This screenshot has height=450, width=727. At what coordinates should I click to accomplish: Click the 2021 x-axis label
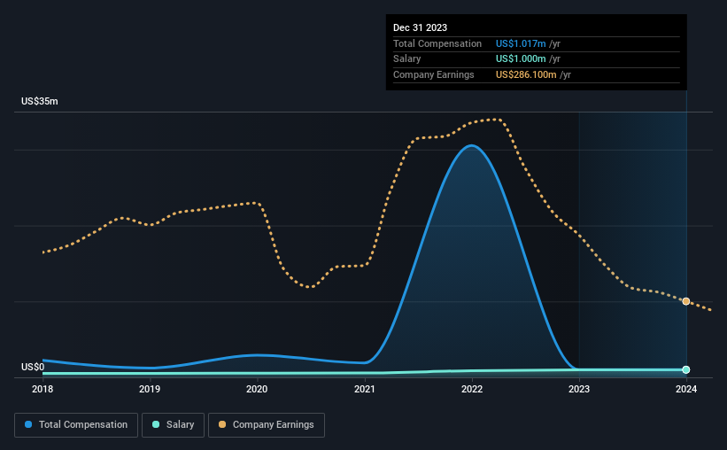(x=365, y=389)
